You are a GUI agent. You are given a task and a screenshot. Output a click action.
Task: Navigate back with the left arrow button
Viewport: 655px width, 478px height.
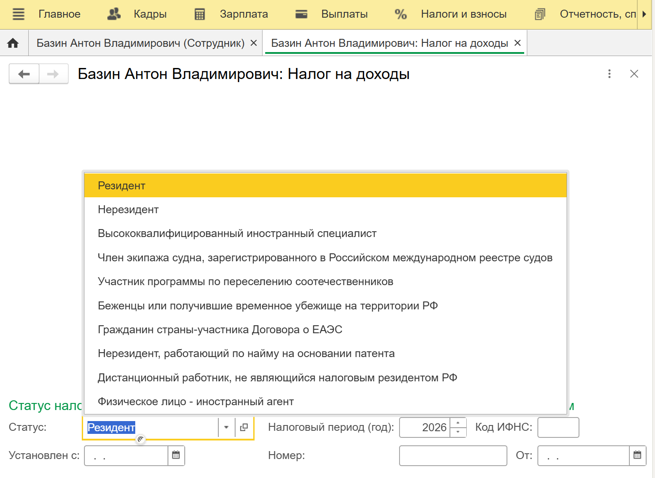24,74
